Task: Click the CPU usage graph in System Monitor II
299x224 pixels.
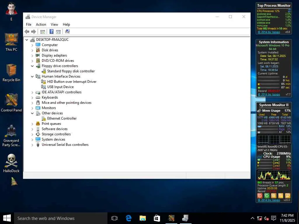Action: [274, 175]
